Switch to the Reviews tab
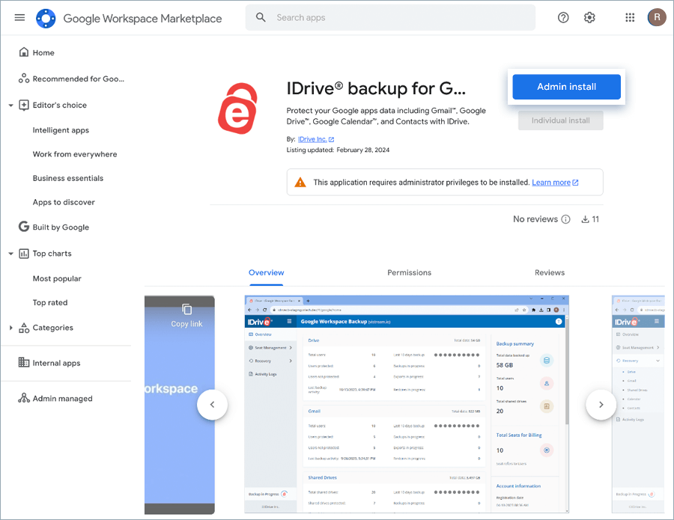Viewport: 674px width, 520px height. pyautogui.click(x=550, y=272)
